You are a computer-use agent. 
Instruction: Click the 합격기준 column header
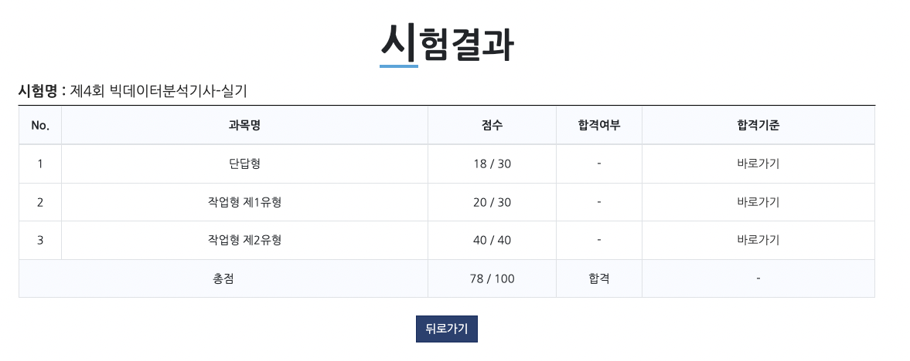758,125
